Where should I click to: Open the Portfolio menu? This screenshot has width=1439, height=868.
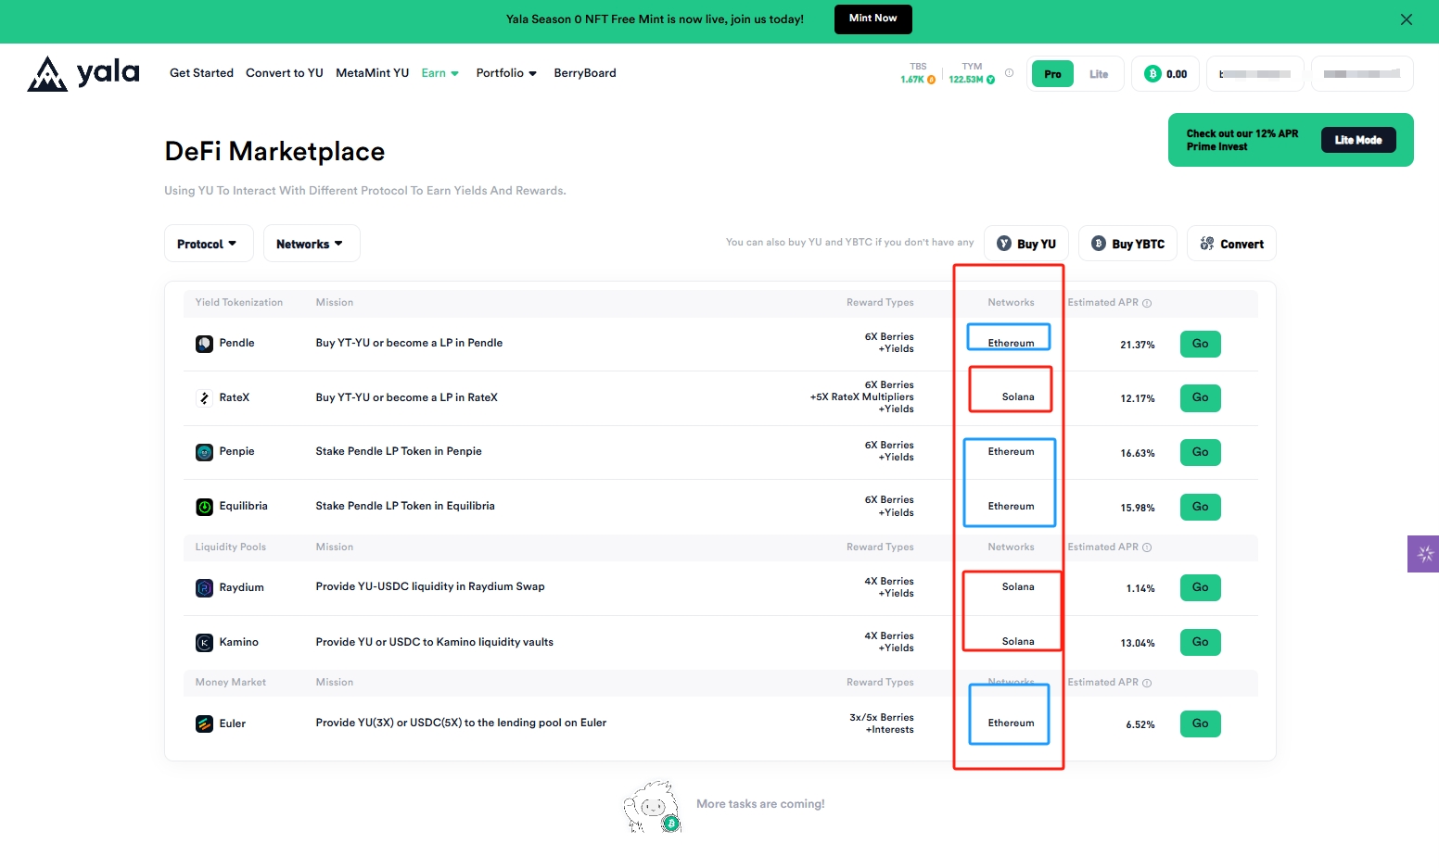coord(506,73)
